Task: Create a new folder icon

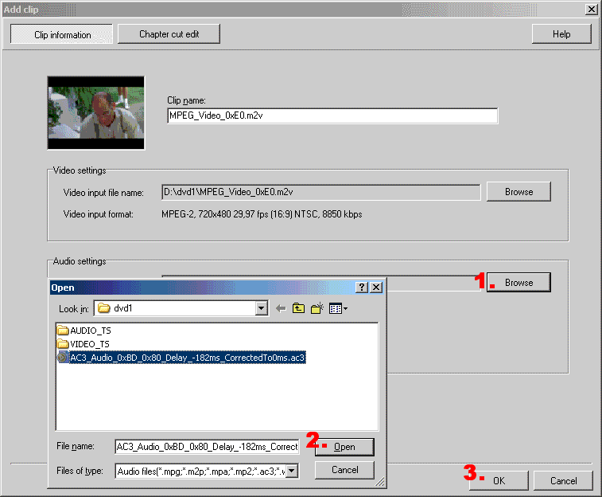Action: click(x=317, y=308)
